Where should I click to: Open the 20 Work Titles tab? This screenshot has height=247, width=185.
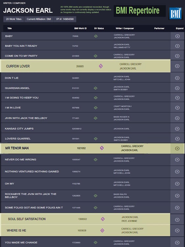click(x=14, y=19)
